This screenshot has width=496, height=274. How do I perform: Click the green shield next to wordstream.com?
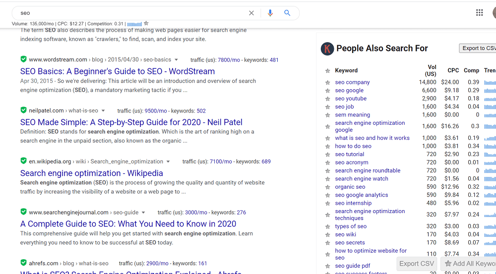23,59
